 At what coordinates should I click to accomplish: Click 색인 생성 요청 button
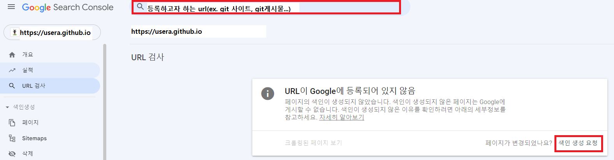[578, 143]
